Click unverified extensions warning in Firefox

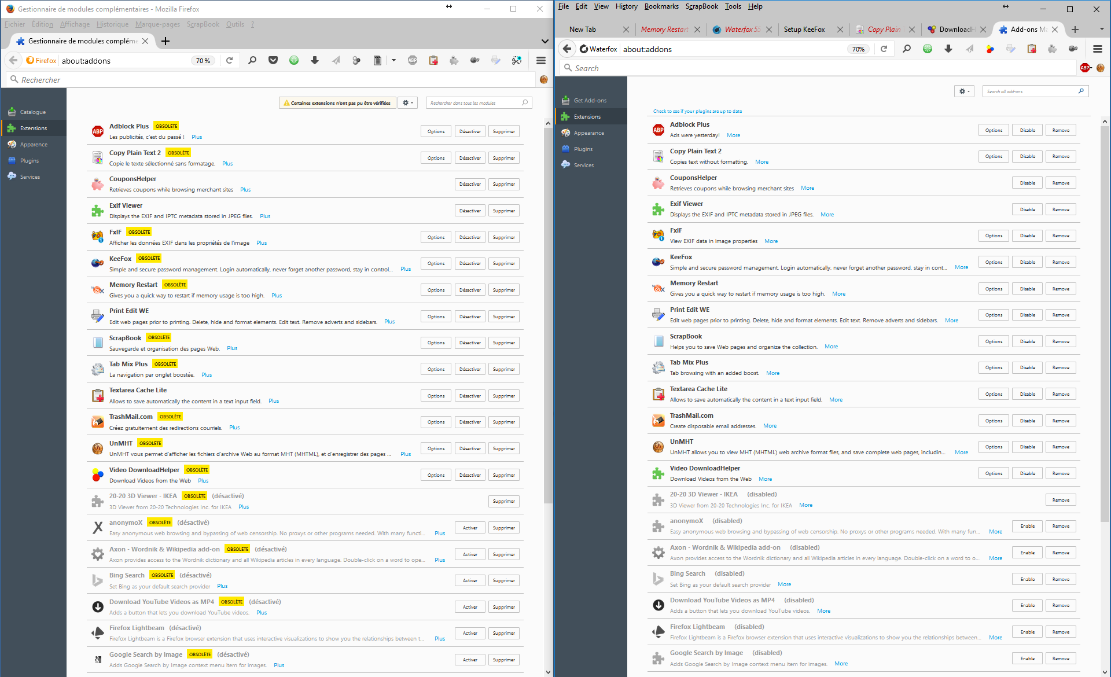337,103
